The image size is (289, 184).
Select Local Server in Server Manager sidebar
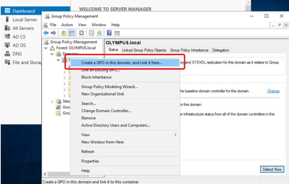25,19
